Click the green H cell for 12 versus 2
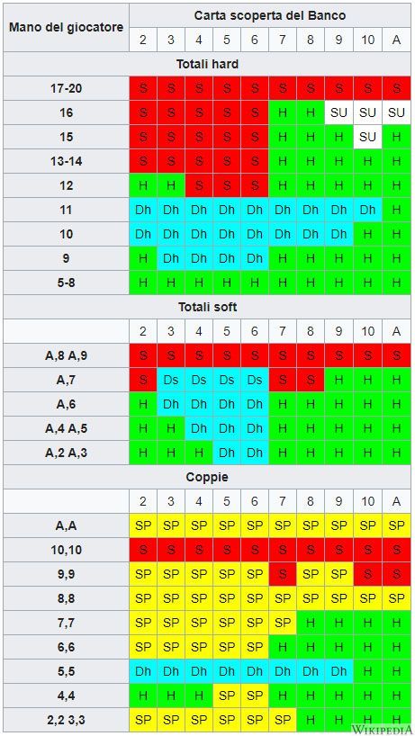 (x=143, y=185)
